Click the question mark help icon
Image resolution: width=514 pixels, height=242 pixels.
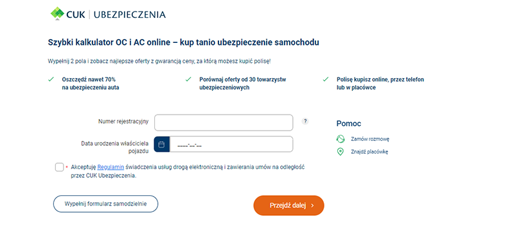[305, 121]
